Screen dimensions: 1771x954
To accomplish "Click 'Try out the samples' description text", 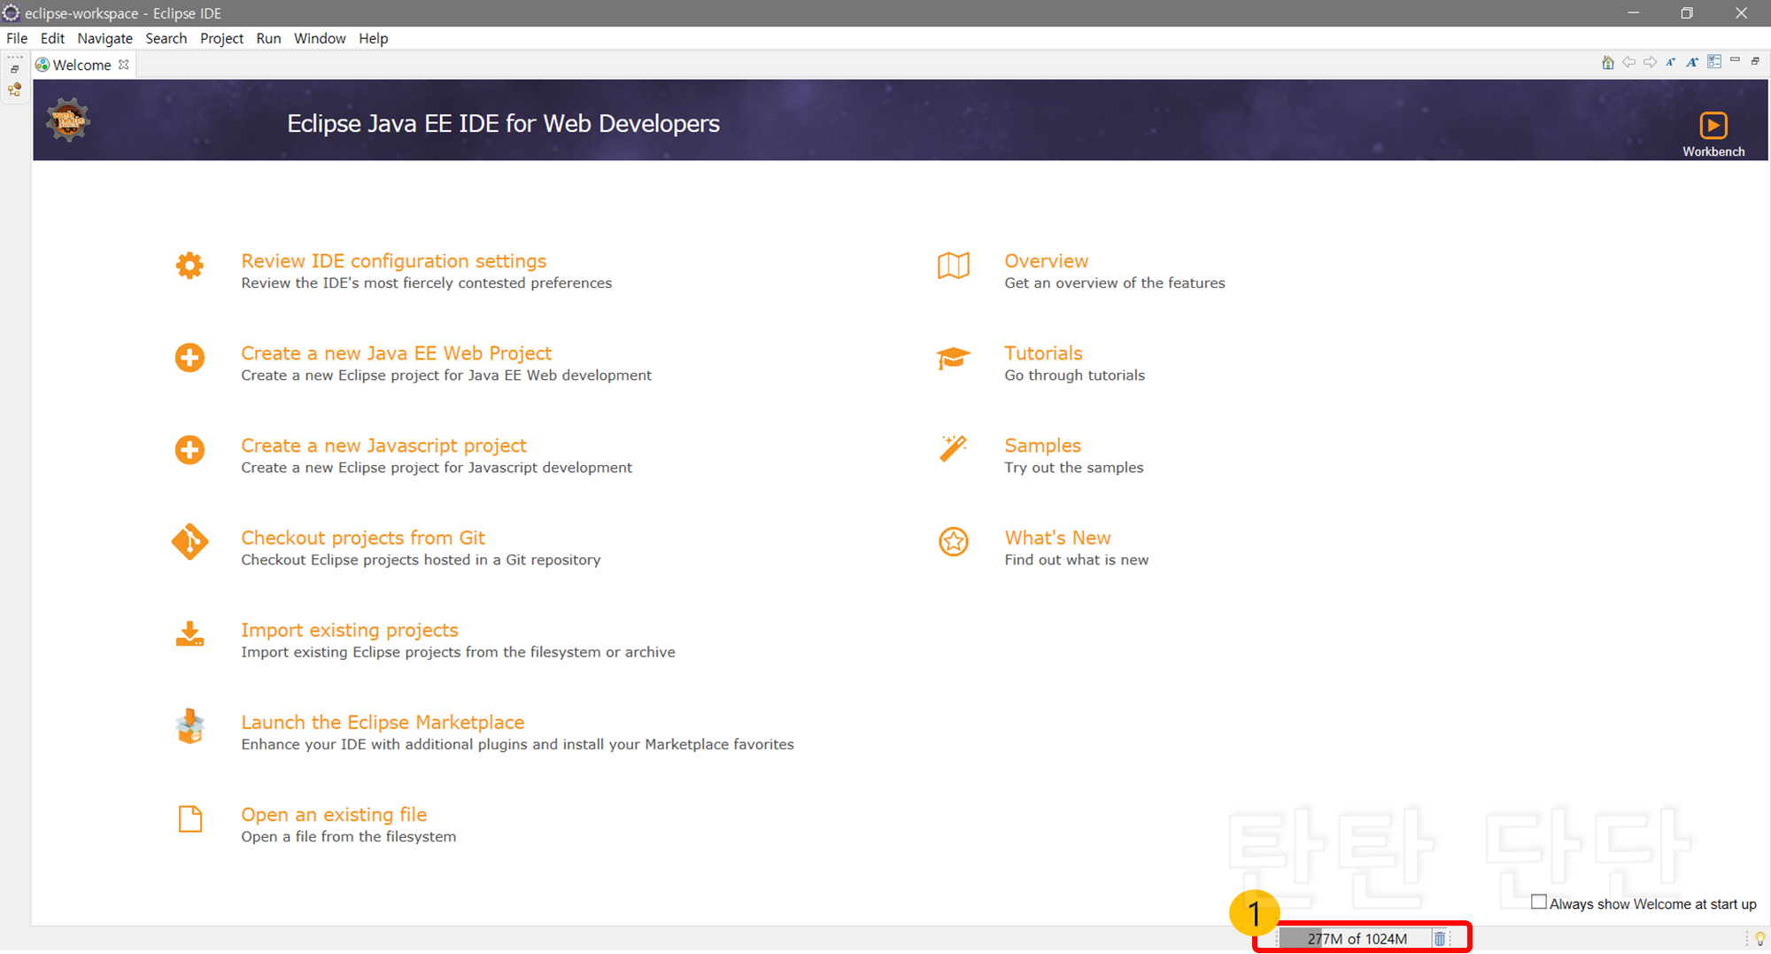I will tap(1073, 468).
